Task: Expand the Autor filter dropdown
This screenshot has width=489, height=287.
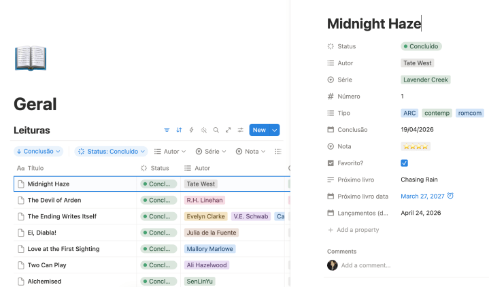Action: [x=171, y=151]
